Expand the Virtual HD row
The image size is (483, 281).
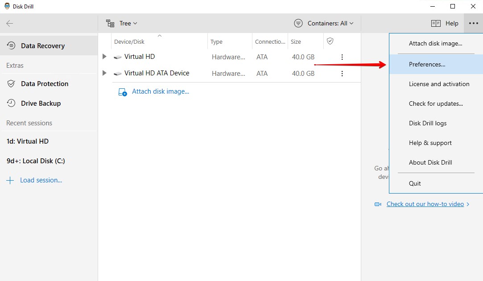[x=104, y=57]
